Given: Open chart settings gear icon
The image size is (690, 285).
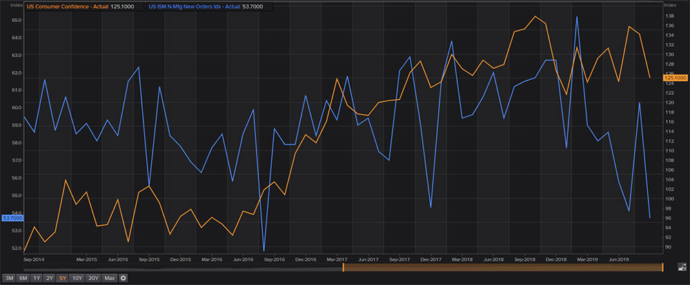Looking at the screenshot, I should click(124, 278).
